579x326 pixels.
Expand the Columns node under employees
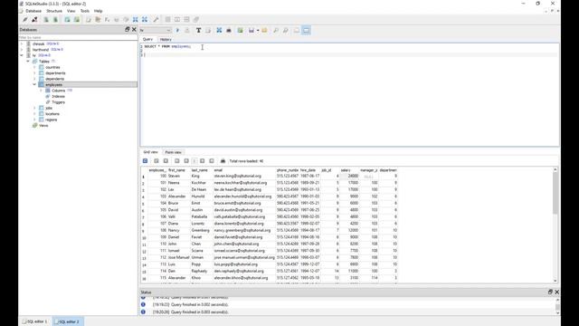click(42, 91)
